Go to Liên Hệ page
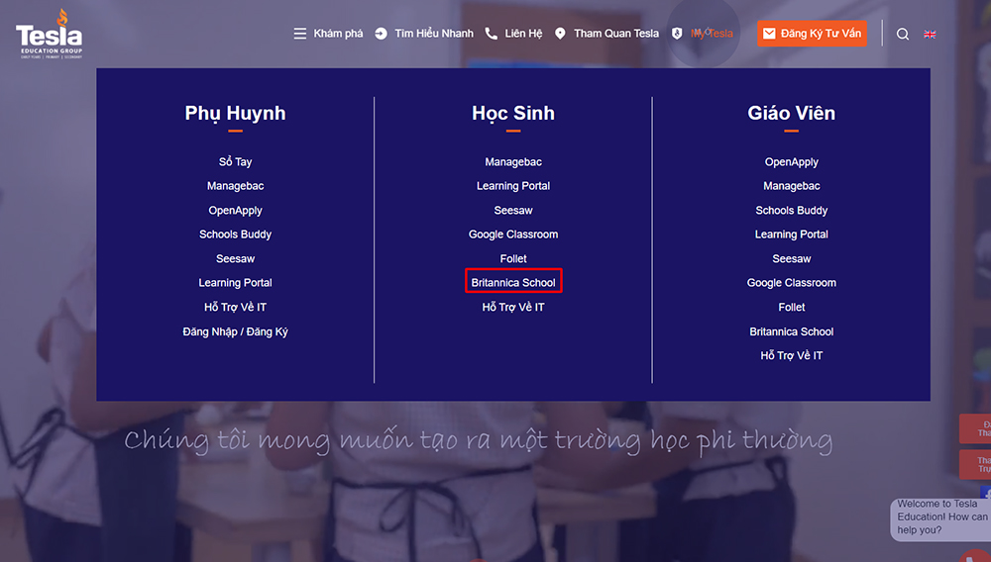Image resolution: width=991 pixels, height=562 pixels. [x=523, y=34]
